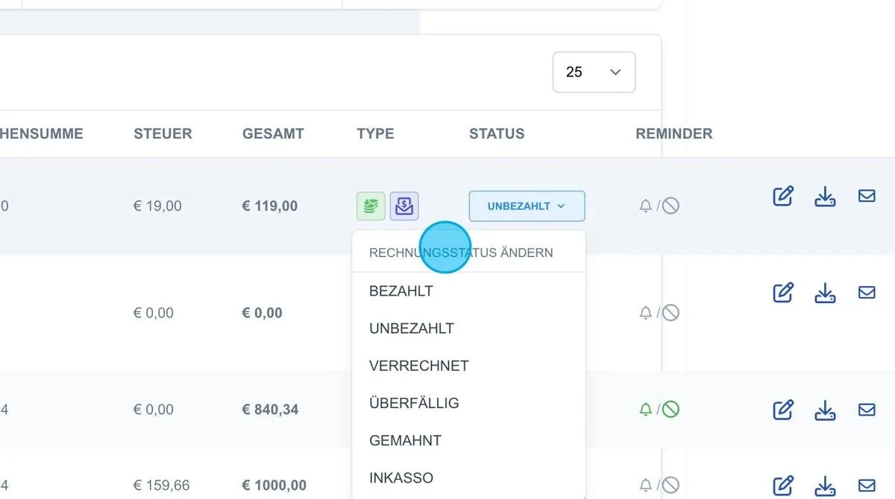895x499 pixels.
Task: Click the total € 840,34
Action: [270, 410]
